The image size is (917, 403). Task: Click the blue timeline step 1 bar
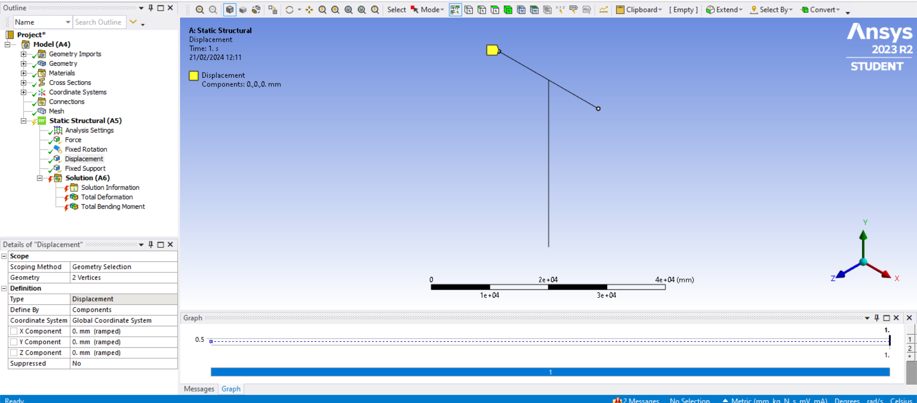[x=550, y=372]
